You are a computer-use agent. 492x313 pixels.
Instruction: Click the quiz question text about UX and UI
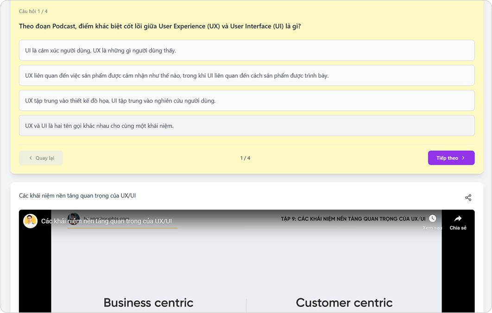(160, 26)
